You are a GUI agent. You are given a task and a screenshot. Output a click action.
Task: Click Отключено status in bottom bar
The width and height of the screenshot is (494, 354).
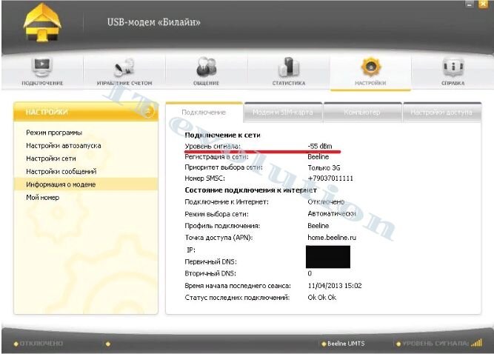41,344
